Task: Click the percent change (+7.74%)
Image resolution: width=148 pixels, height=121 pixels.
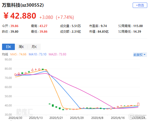Action: [x=65, y=17]
